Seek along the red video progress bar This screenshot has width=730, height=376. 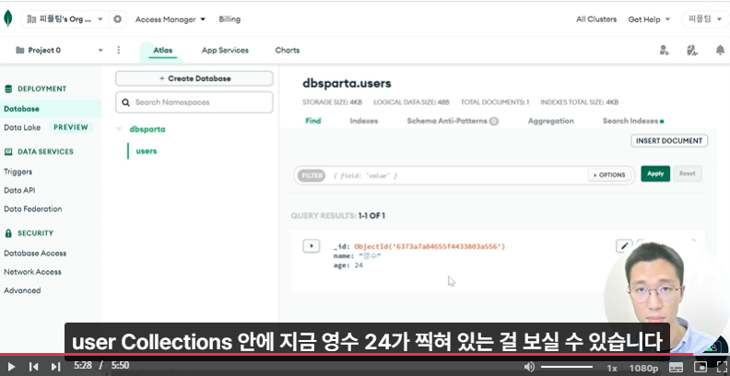click(x=365, y=354)
